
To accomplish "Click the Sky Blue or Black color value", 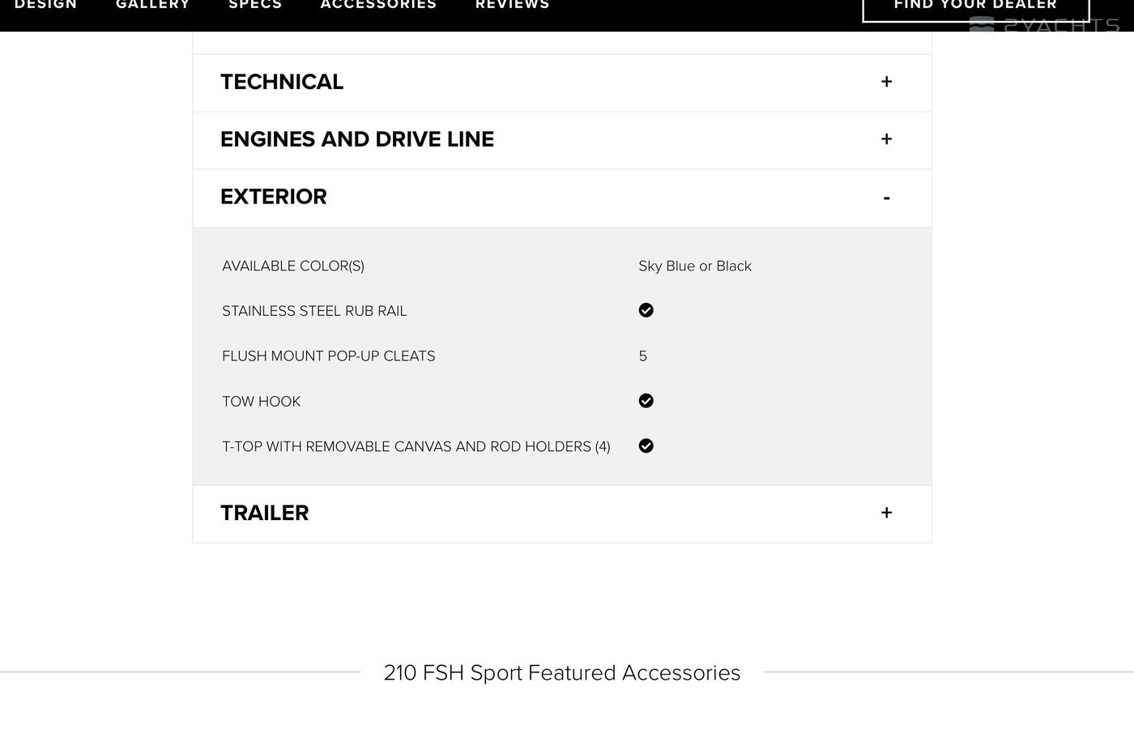I will tap(695, 266).
